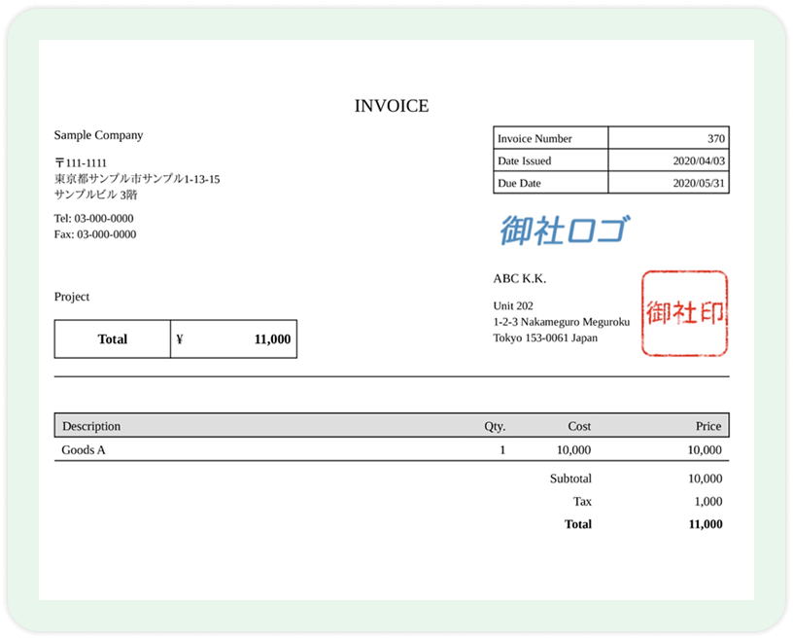Click the due date 2020/05/31
793x639 pixels.
coord(699,183)
